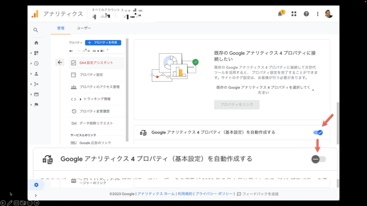Open Customization dashboards icon in sidebar
367x206 pixels.
pos(36,53)
